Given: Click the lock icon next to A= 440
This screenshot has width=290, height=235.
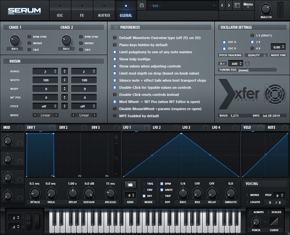Looking at the screenshot, I should click(247, 64).
